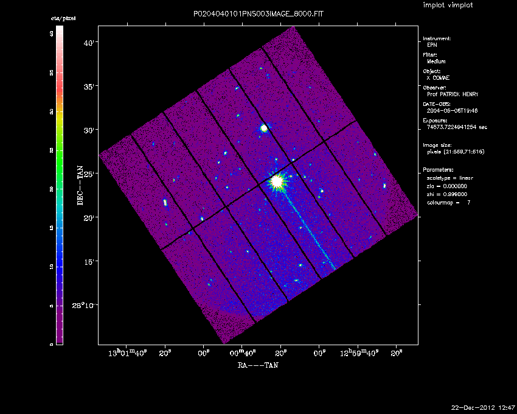Click observer name Prof PATRICK HENRY

pos(453,94)
